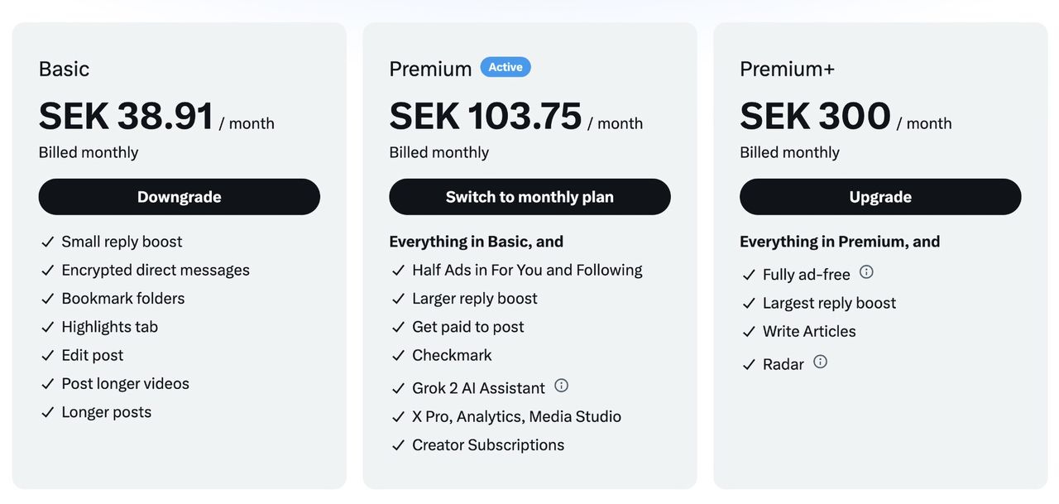Select the Premium+ plan title
This screenshot has height=504, width=1059.
(787, 69)
